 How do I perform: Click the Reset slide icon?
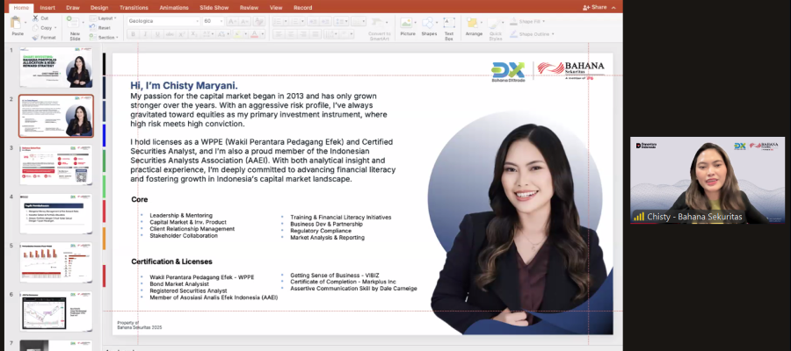coord(93,28)
